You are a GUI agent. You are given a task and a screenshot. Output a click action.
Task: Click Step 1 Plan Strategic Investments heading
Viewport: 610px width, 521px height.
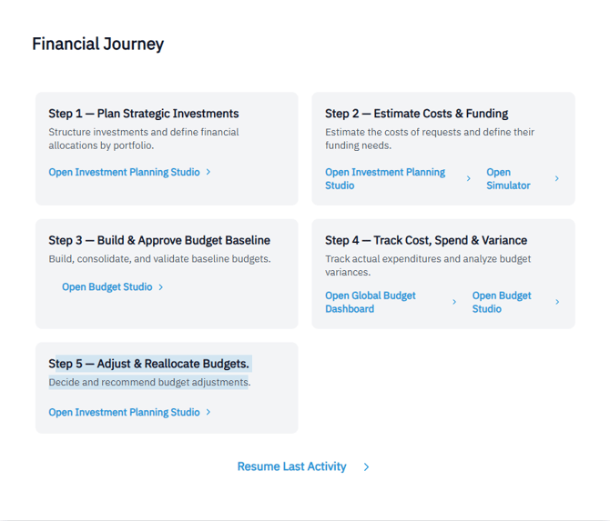tap(144, 114)
